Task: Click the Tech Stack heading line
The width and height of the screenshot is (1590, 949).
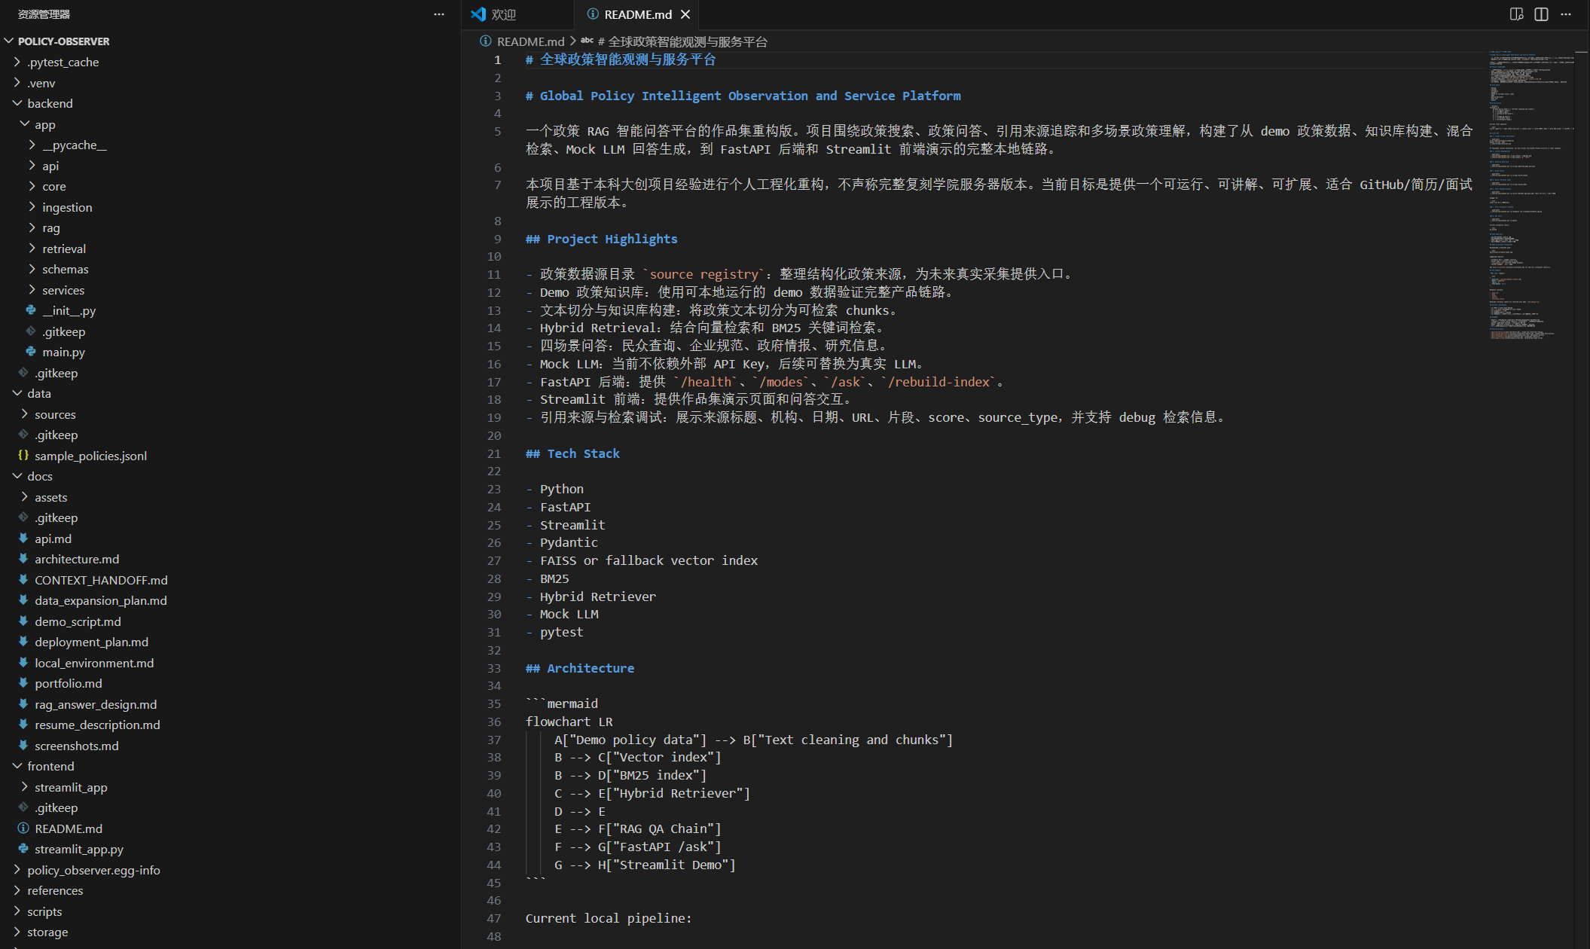Action: [572, 453]
